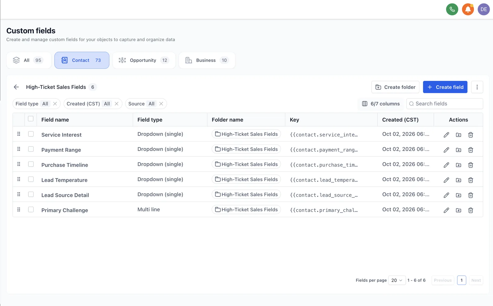Toggle the select-all header checkbox
This screenshot has width=493, height=306.
(x=31, y=119)
